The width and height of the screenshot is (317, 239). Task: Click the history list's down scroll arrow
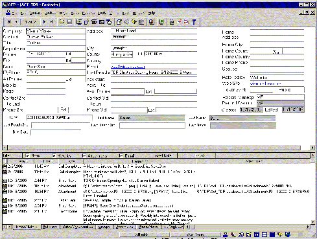312,222
